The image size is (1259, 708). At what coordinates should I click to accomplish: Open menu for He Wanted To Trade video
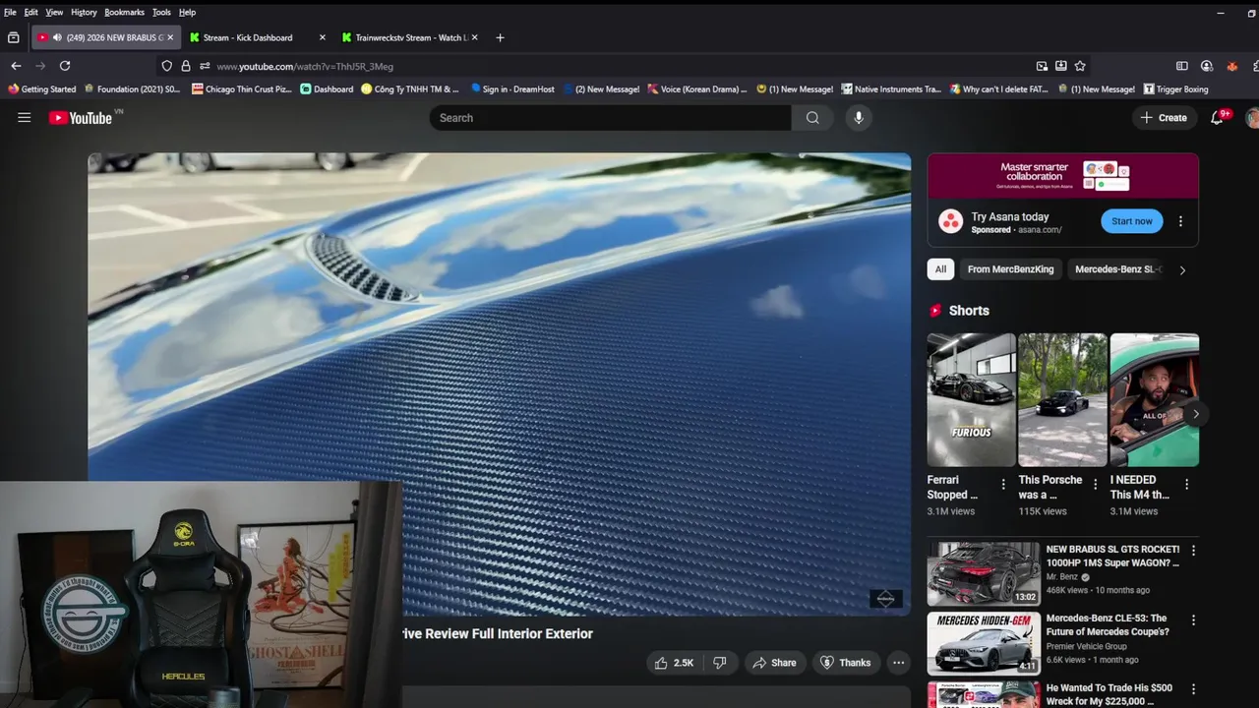tap(1193, 689)
